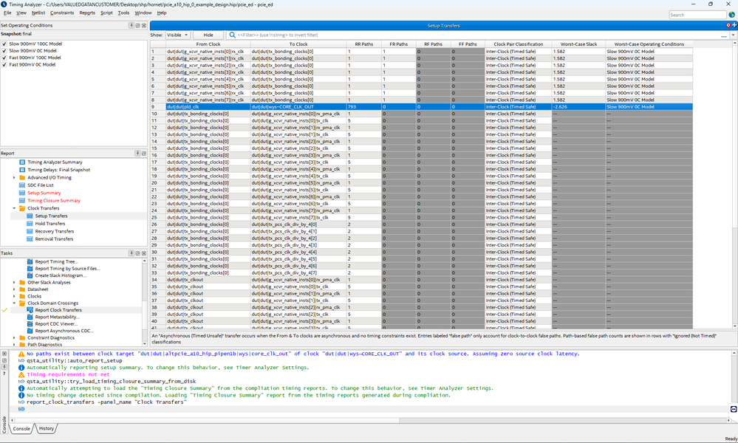The width and height of the screenshot is (738, 443).
Task: Open the Constraints menu
Action: pyautogui.click(x=62, y=13)
